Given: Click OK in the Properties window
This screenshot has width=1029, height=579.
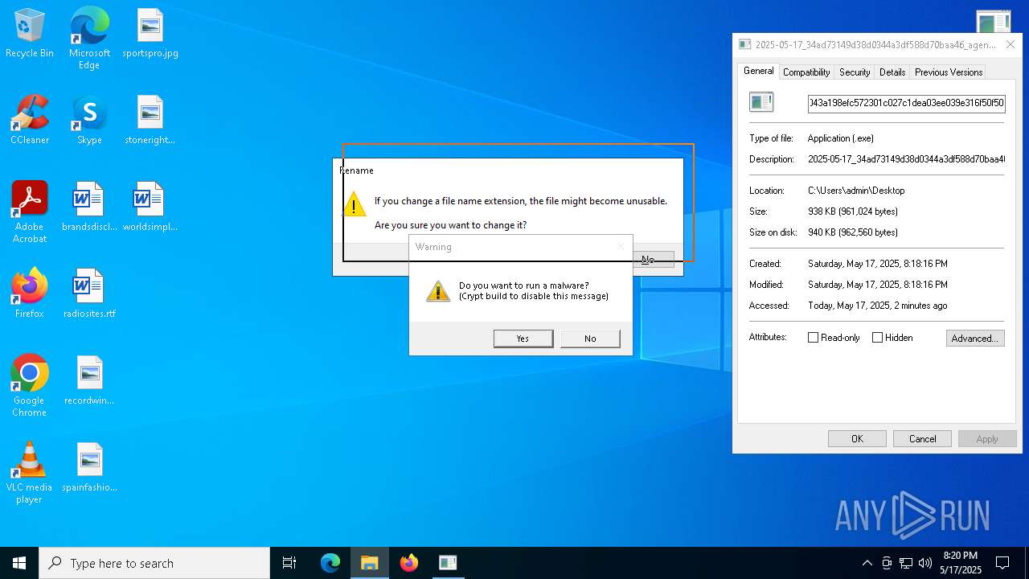Looking at the screenshot, I should [857, 439].
